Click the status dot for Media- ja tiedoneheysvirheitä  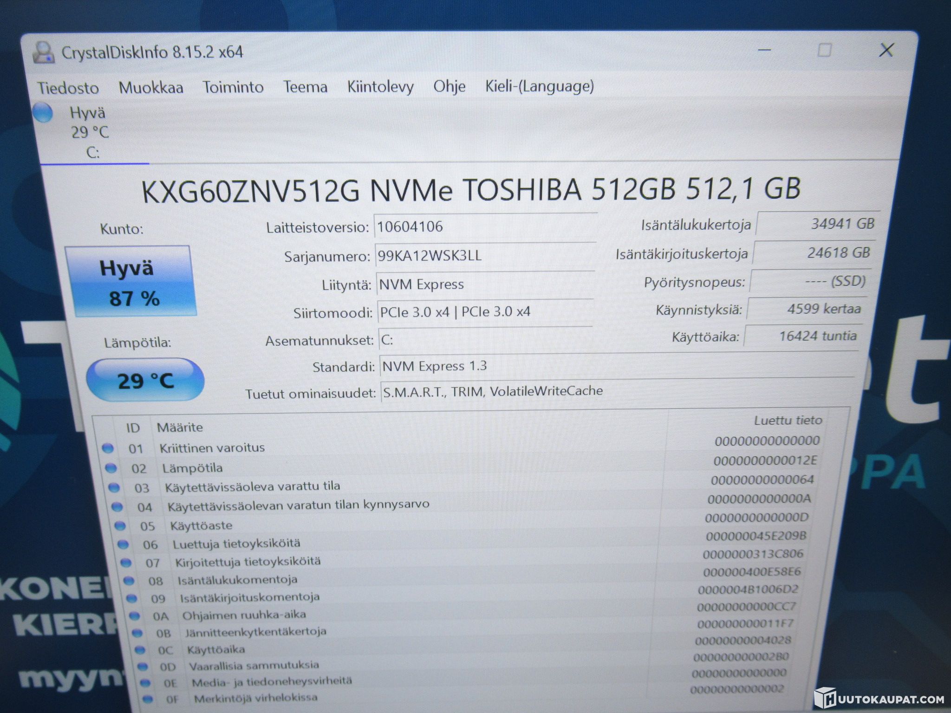pos(145,683)
